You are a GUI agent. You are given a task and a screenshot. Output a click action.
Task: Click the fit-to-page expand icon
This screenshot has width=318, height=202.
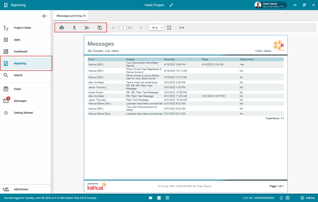point(169,28)
